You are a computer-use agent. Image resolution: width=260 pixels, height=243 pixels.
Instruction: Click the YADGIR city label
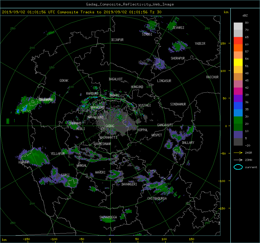tap(200, 44)
